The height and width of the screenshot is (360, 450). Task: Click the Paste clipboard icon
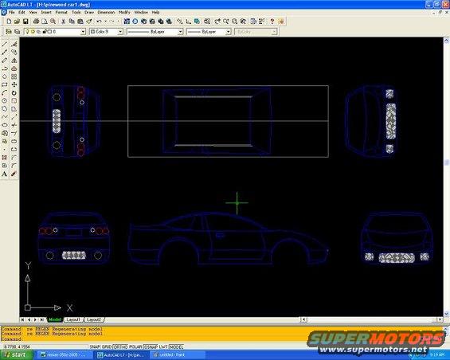(80, 22)
